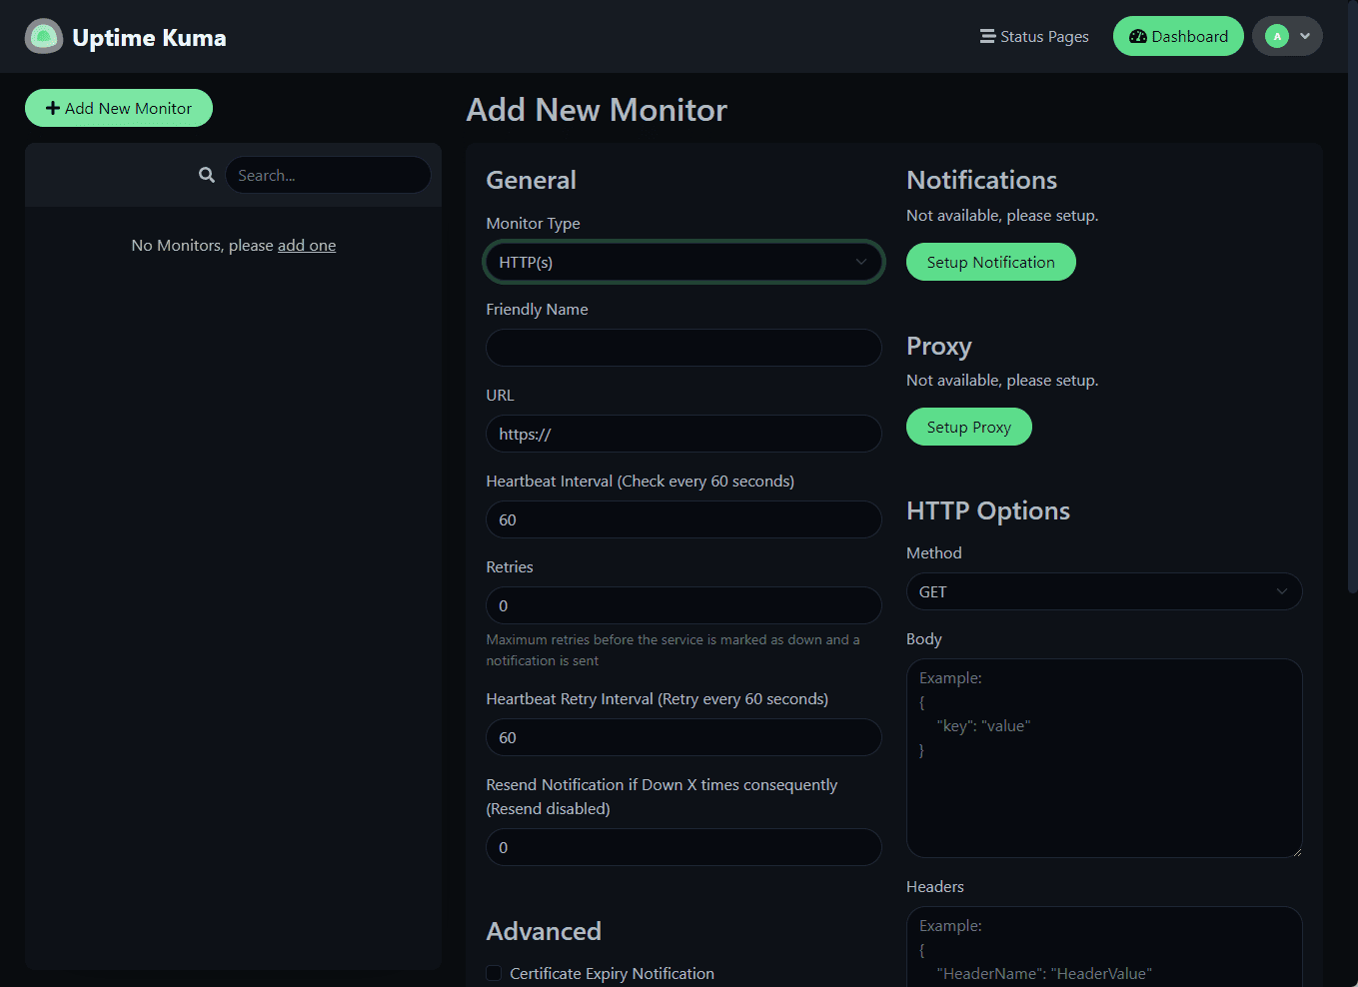
Task: Click the magnifying glass search icon
Action: click(207, 175)
